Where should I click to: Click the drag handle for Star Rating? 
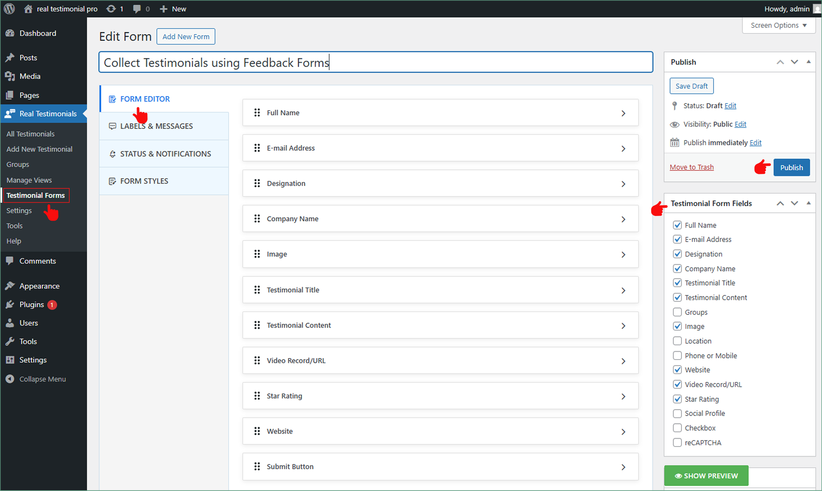(x=257, y=396)
